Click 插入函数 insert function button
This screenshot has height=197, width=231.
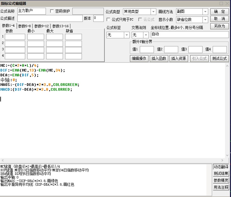159,58
